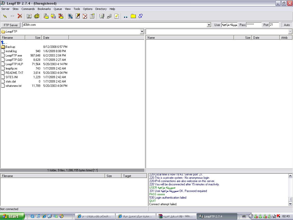The width and height of the screenshot is (293, 220).
Task: Click the log pane scroll up arrow
Action: click(x=290, y=176)
